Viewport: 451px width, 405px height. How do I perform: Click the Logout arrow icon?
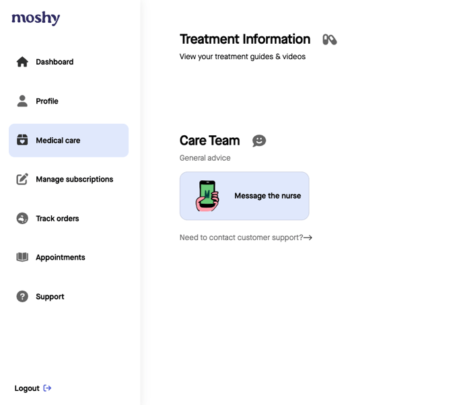(47, 388)
